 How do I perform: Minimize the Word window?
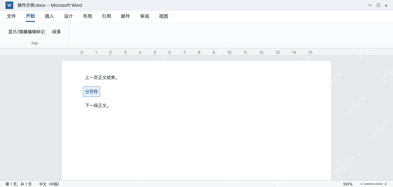click(370, 5)
